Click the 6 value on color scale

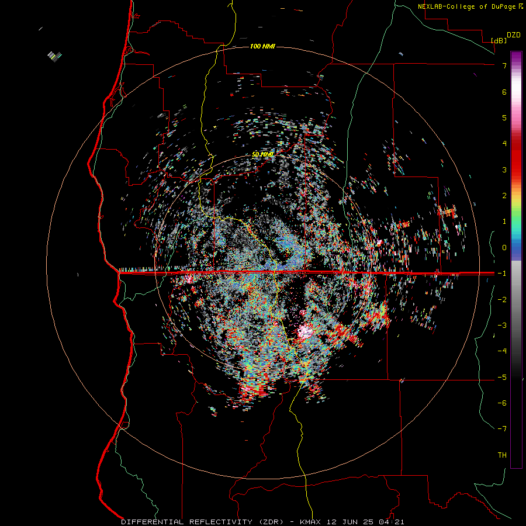(504, 92)
